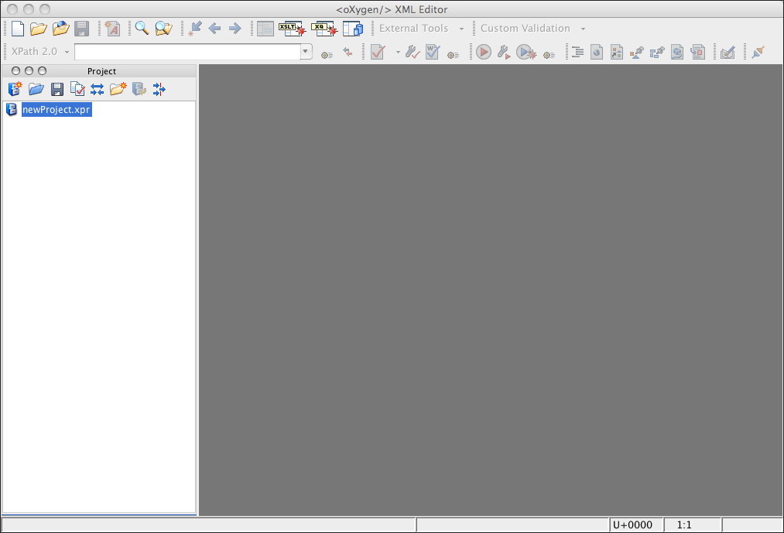Open the validation options gear icon
Screen dimensions: 784x533
453,54
